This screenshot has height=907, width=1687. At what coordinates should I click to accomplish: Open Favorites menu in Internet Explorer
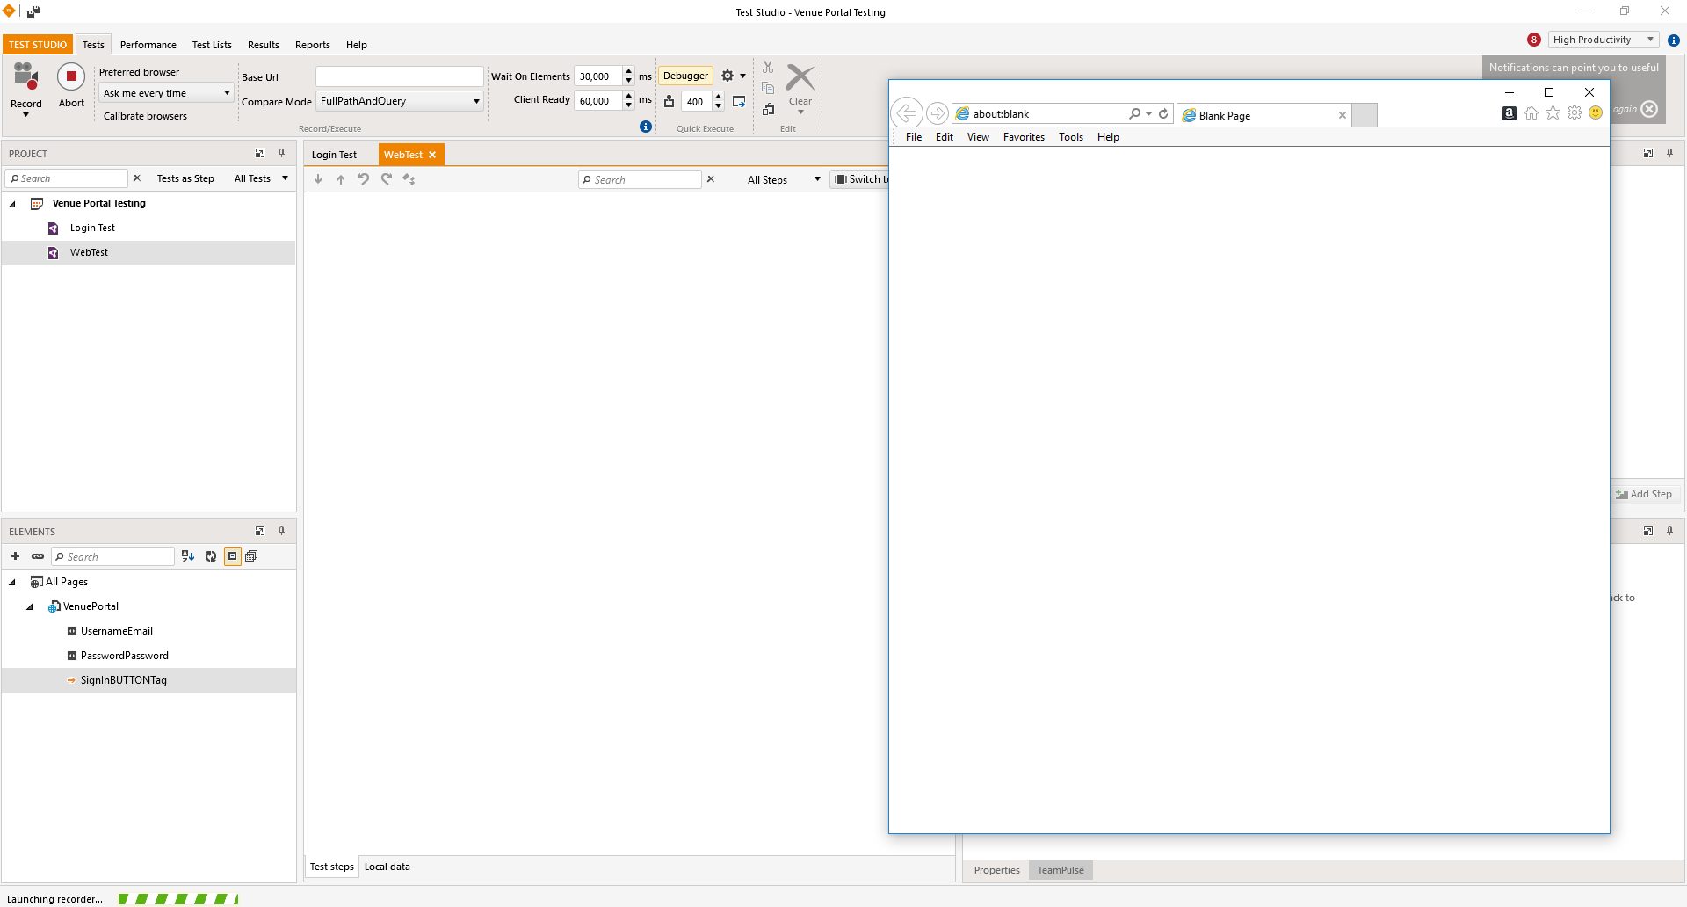pos(1024,137)
